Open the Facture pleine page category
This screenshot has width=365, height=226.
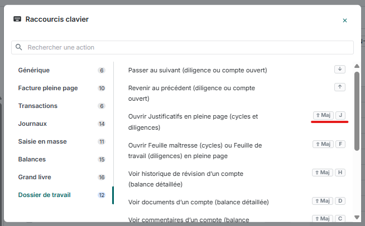(x=48, y=88)
